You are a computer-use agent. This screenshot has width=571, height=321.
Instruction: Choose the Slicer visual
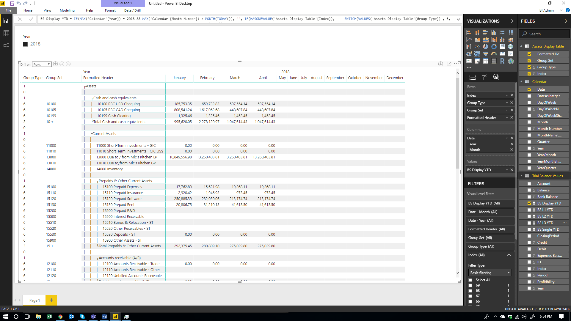click(477, 61)
